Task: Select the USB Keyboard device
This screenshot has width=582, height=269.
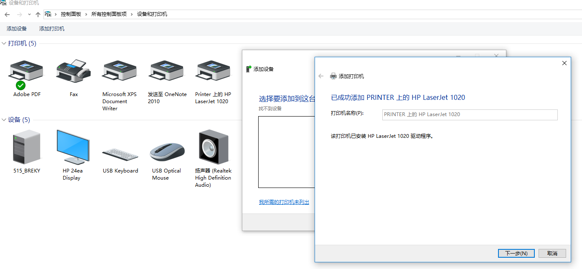Action: pos(120,153)
